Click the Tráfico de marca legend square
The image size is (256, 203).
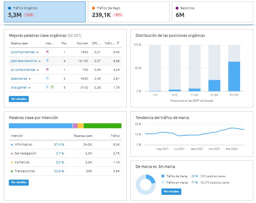pyautogui.click(x=163, y=176)
